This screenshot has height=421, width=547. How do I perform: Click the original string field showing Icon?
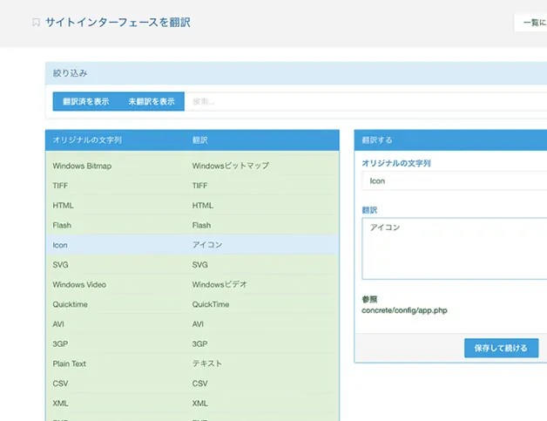click(454, 180)
